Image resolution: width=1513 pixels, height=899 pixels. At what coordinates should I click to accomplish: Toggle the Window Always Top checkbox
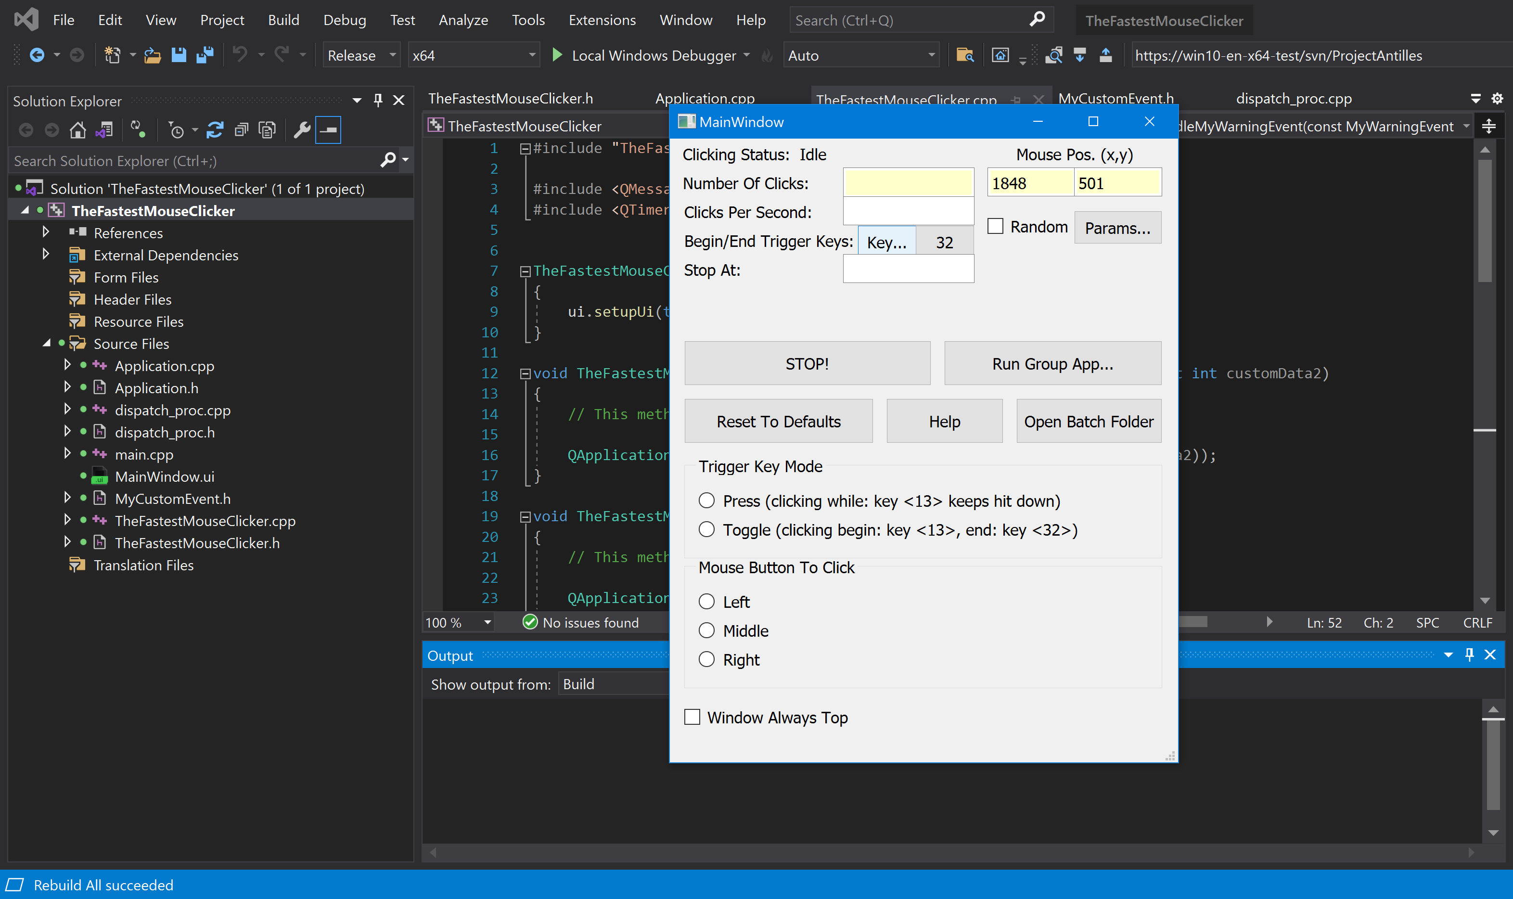[x=693, y=717]
